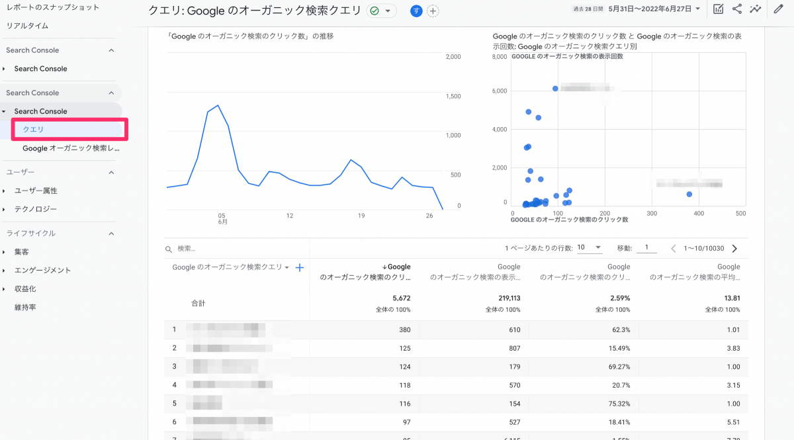This screenshot has height=440, width=794.
Task: Click the blue plus to add a dimension
Action: [x=299, y=267]
